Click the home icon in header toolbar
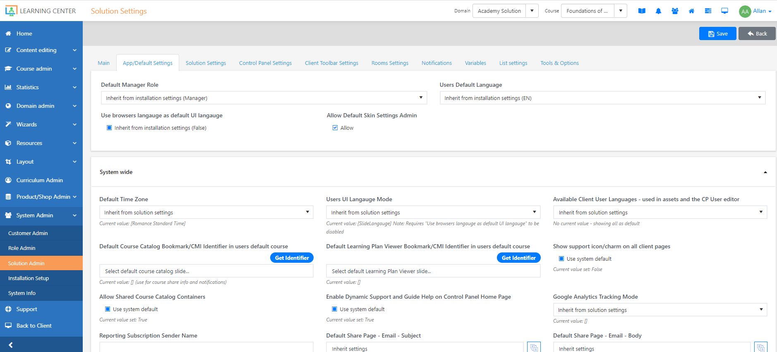 point(691,11)
